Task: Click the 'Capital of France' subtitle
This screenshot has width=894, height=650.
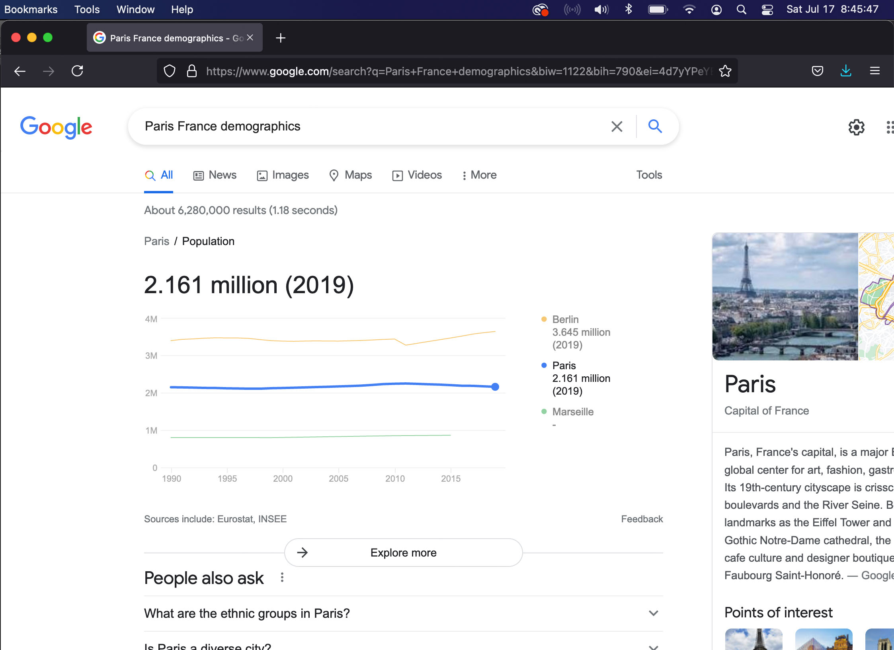Action: 767,411
